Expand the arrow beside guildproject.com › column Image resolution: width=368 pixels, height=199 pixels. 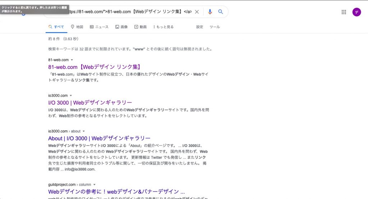click(x=95, y=185)
